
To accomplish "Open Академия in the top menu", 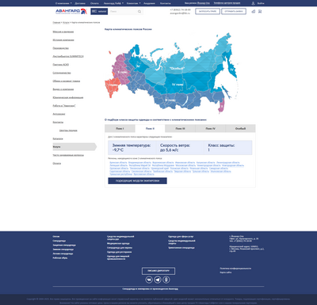I will pos(149,3).
